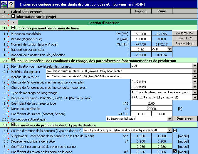Image resolution: width=198 pixels, height=154 pixels.
Task: Edit SH safety coefficient 1.30
Action: (141, 114)
